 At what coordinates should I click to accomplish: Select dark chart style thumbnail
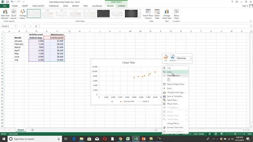[x=103, y=13]
